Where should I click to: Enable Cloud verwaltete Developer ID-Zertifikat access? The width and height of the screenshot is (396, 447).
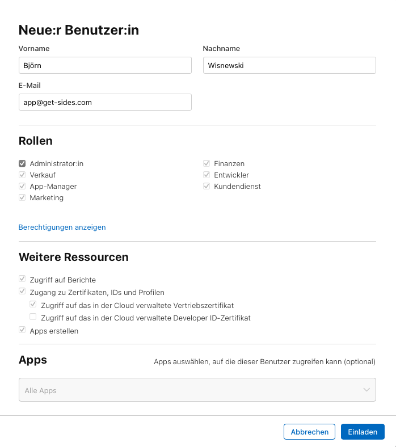pyautogui.click(x=33, y=317)
